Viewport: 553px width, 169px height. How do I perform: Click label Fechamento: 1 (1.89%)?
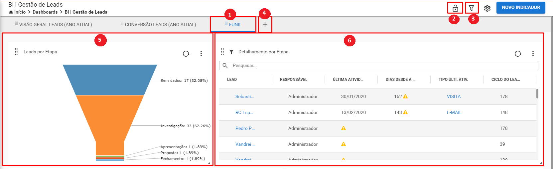[x=183, y=159]
